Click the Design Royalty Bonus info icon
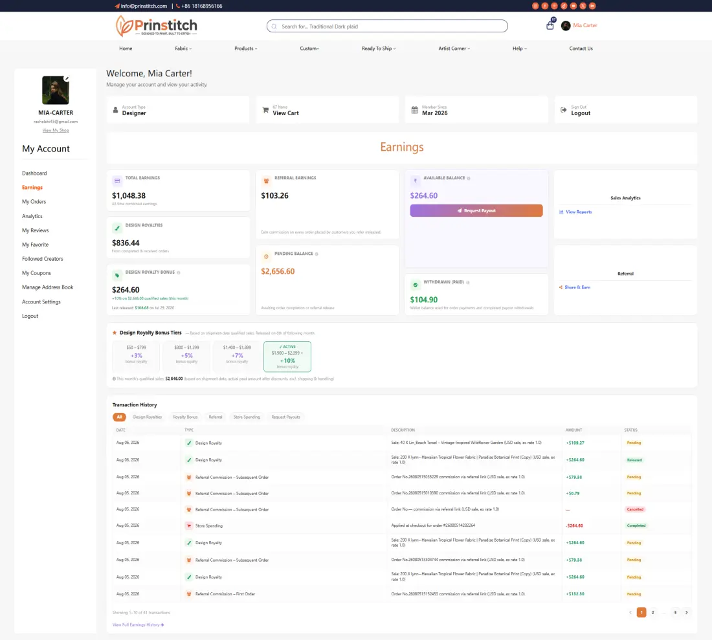Image resolution: width=712 pixels, height=640 pixels. (179, 273)
